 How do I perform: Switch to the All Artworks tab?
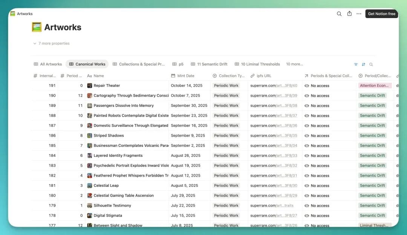point(48,64)
